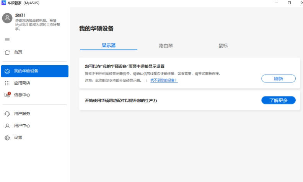Click the 刷新 button
The width and height of the screenshot is (303, 182).
(x=279, y=79)
